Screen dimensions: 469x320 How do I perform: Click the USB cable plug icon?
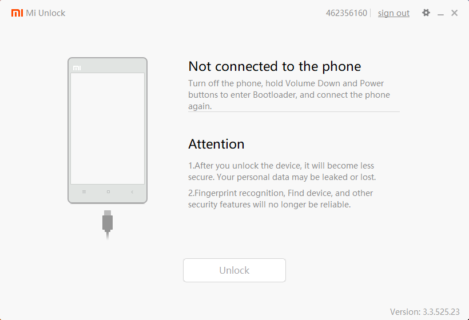pos(108,225)
